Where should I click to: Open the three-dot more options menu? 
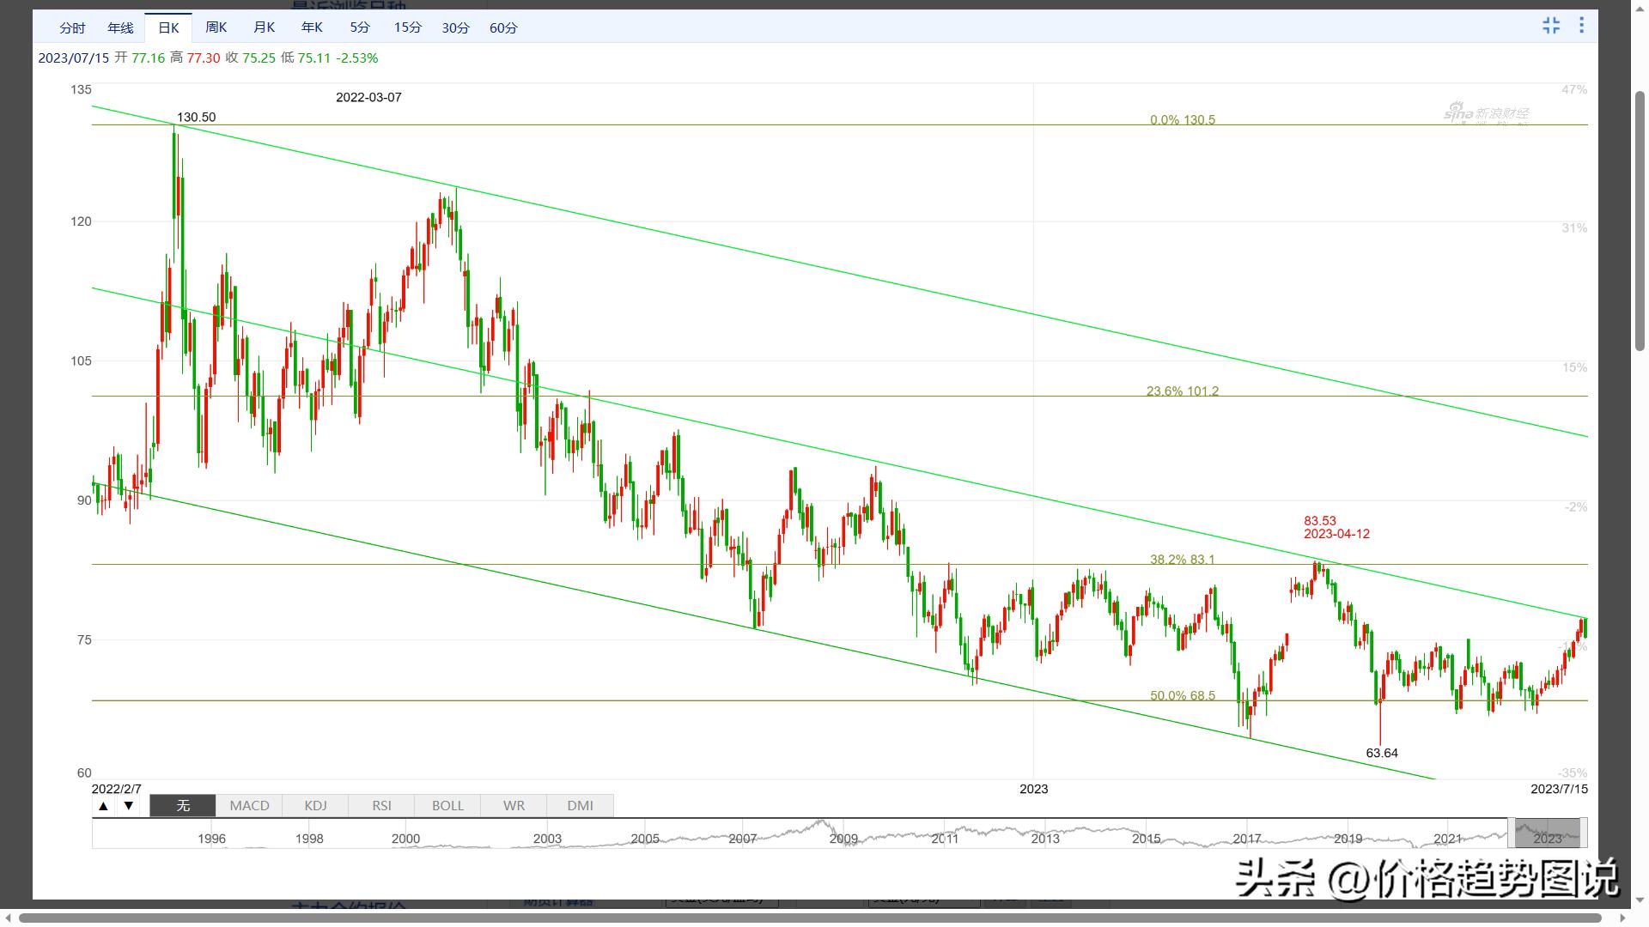(x=1581, y=26)
